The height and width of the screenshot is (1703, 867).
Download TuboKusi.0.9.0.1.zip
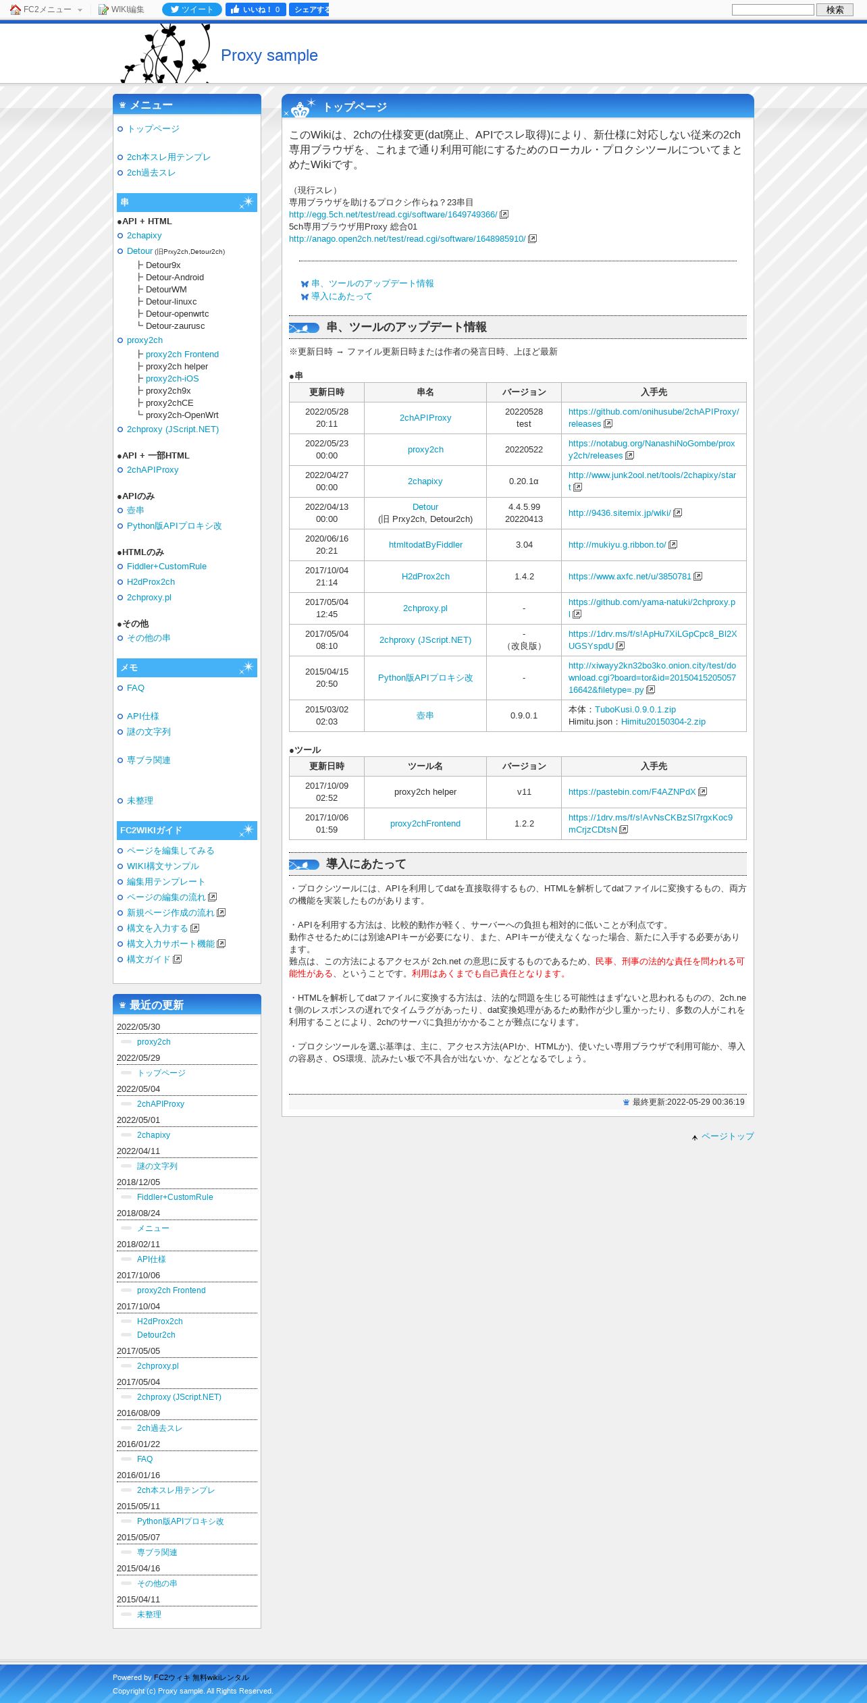click(635, 710)
